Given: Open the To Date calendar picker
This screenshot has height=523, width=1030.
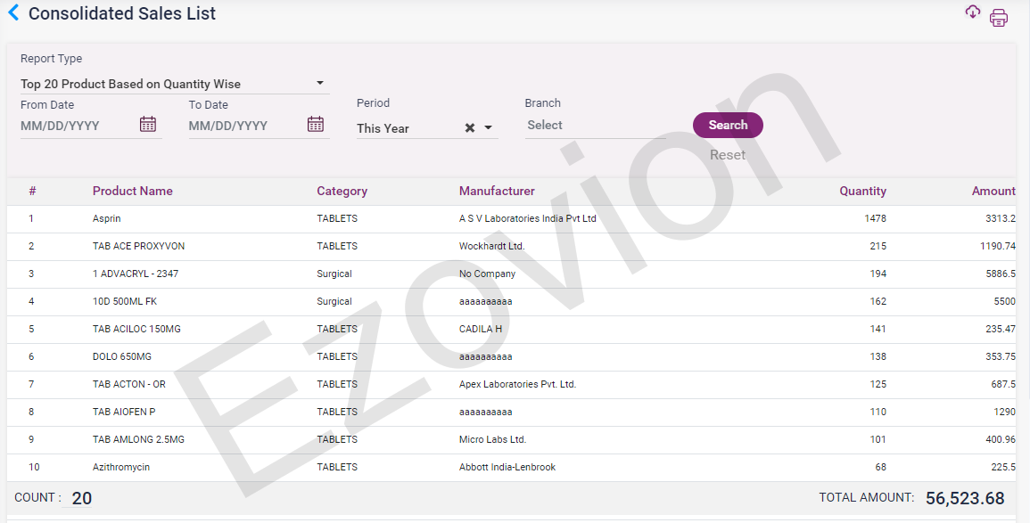Looking at the screenshot, I should (x=315, y=124).
